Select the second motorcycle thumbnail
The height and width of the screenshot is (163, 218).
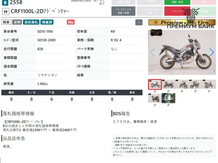click(x=168, y=84)
